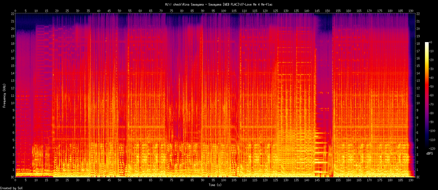This screenshot has width=438, height=190.
Task: Click the '-60' color scale label
Action: click(x=432, y=96)
